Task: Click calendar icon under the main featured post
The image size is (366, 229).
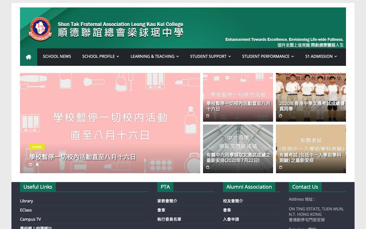Action: (x=31, y=164)
